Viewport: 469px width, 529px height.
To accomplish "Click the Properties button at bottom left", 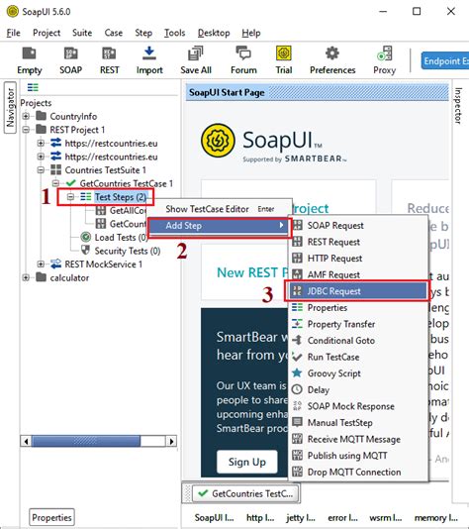I will tap(51, 517).
